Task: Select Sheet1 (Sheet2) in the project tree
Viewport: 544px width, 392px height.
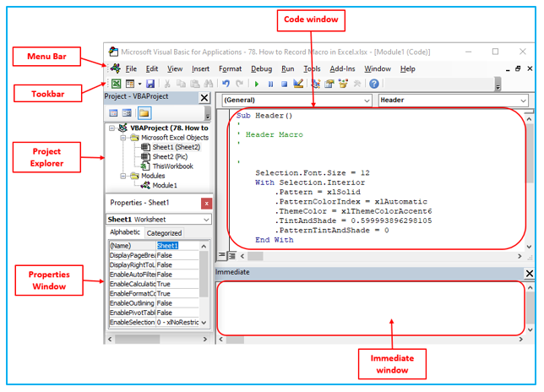Action: [x=177, y=147]
